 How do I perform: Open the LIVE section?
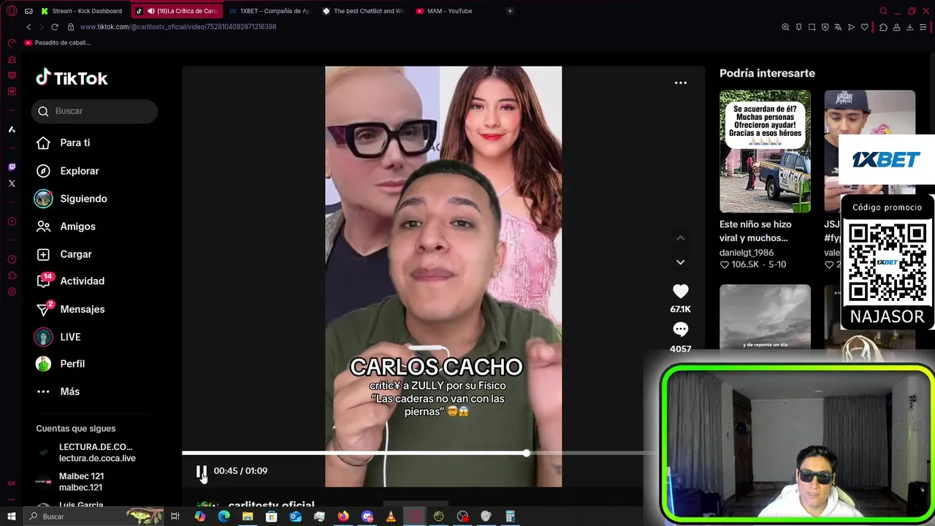(x=59, y=337)
